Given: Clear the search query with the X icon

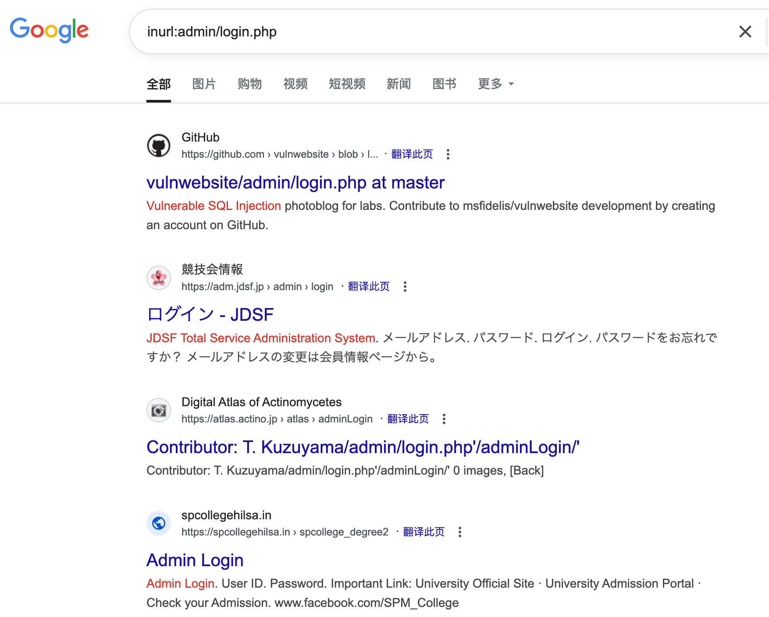Looking at the screenshot, I should point(745,32).
